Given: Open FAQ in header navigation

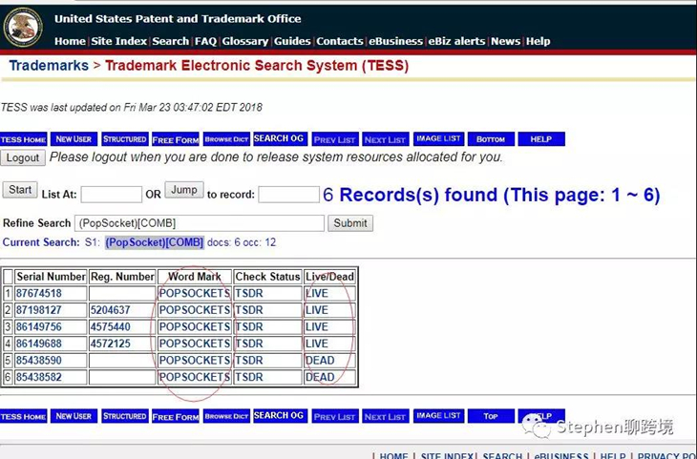Looking at the screenshot, I should pyautogui.click(x=205, y=41).
